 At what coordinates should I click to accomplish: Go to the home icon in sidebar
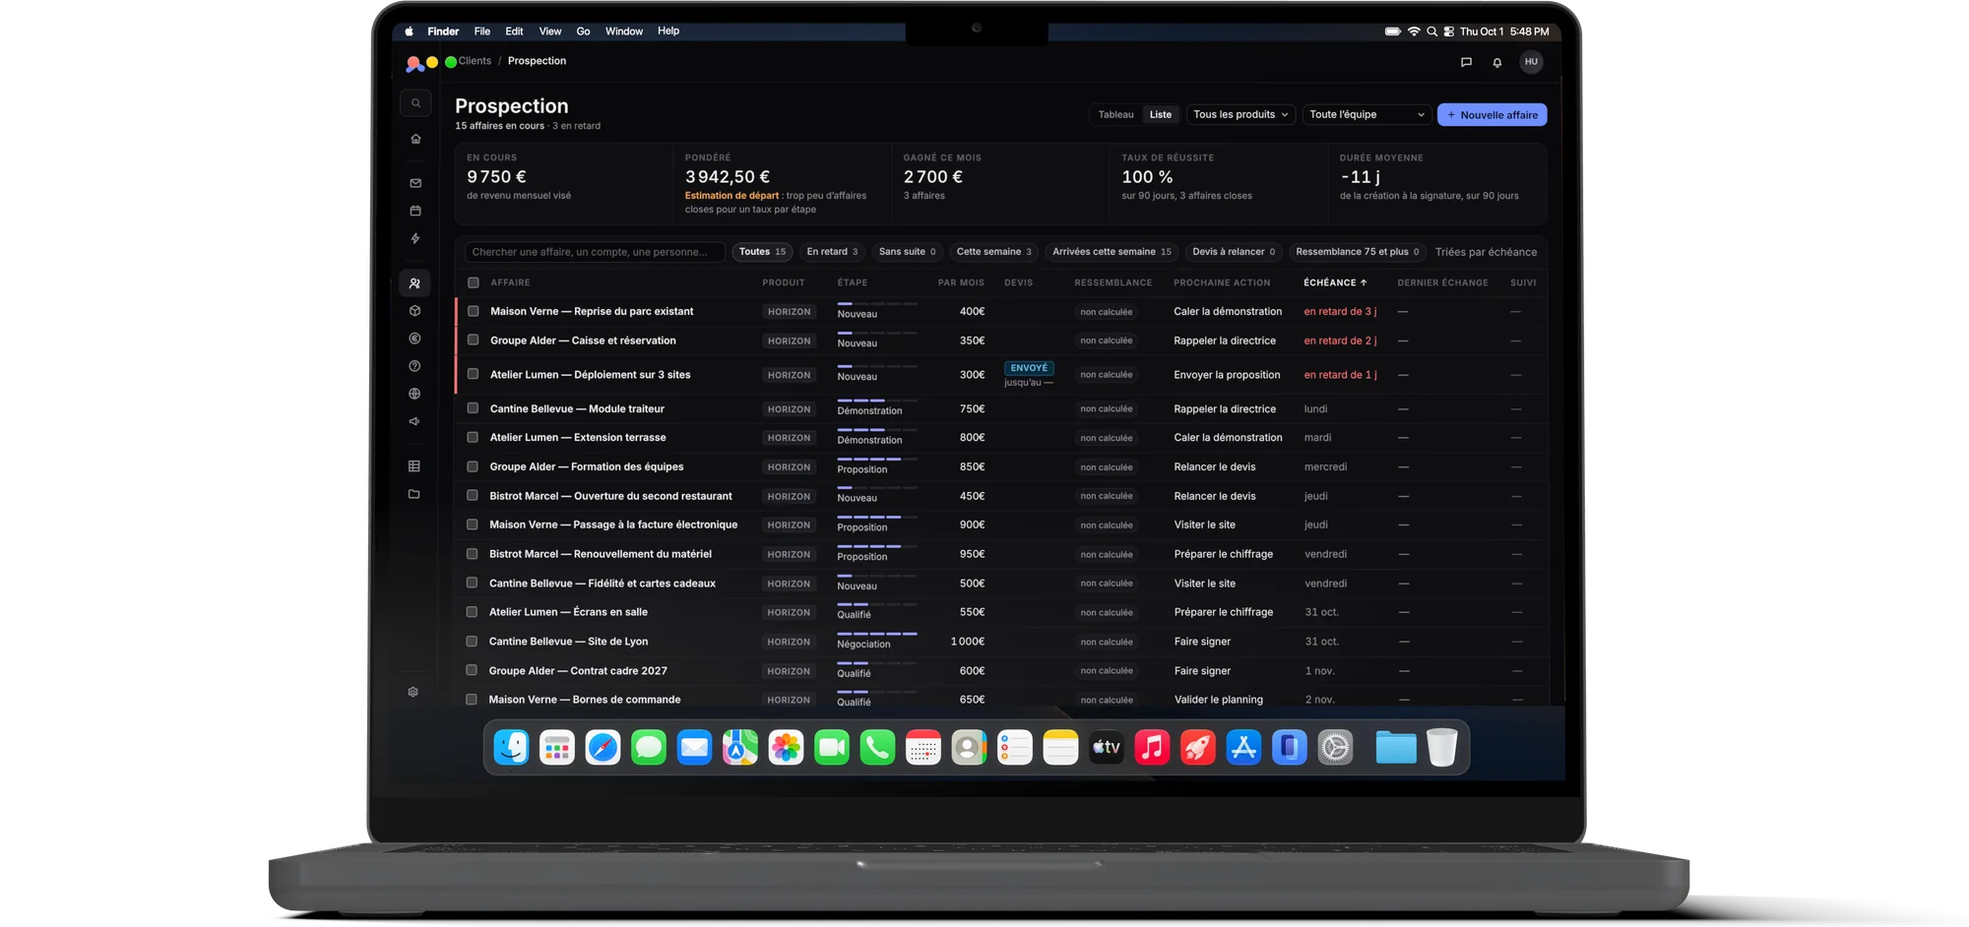click(x=415, y=139)
